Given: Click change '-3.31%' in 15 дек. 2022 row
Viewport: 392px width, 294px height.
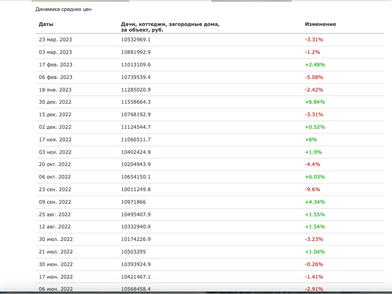Looking at the screenshot, I should pyautogui.click(x=314, y=114).
